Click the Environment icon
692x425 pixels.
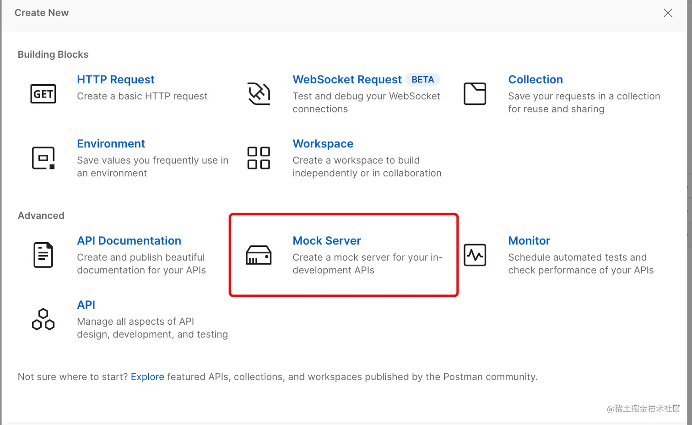pyautogui.click(x=43, y=158)
